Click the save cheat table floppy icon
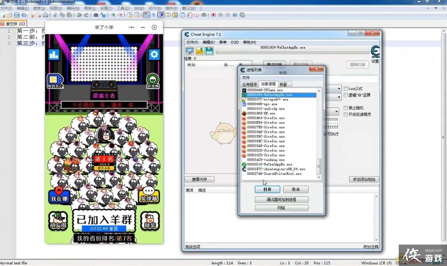The height and width of the screenshot is (266, 447). pos(209,51)
